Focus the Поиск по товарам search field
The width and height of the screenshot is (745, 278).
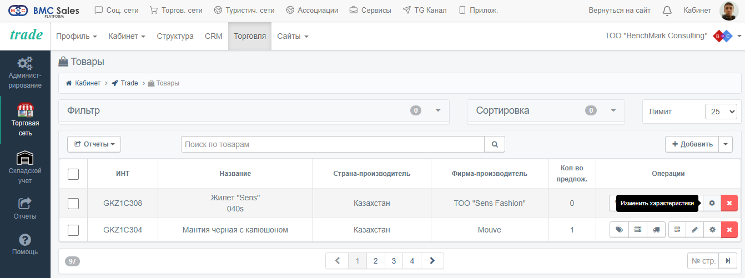[x=333, y=144]
